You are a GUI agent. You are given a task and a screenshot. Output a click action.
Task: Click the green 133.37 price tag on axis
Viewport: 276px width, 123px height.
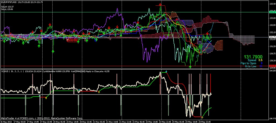coord(272,12)
